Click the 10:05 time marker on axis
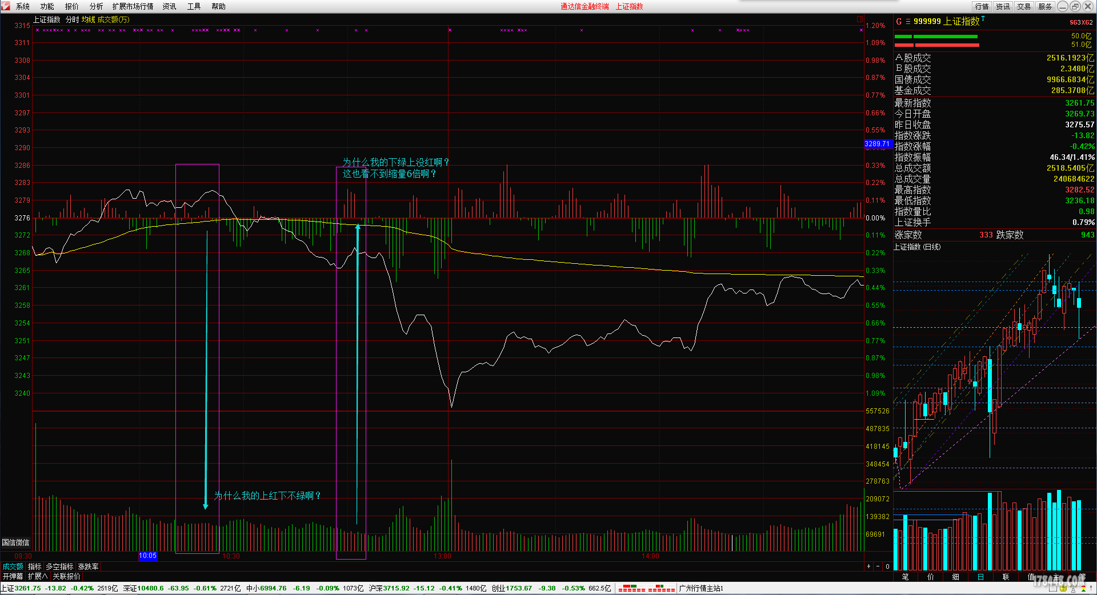 click(x=148, y=556)
